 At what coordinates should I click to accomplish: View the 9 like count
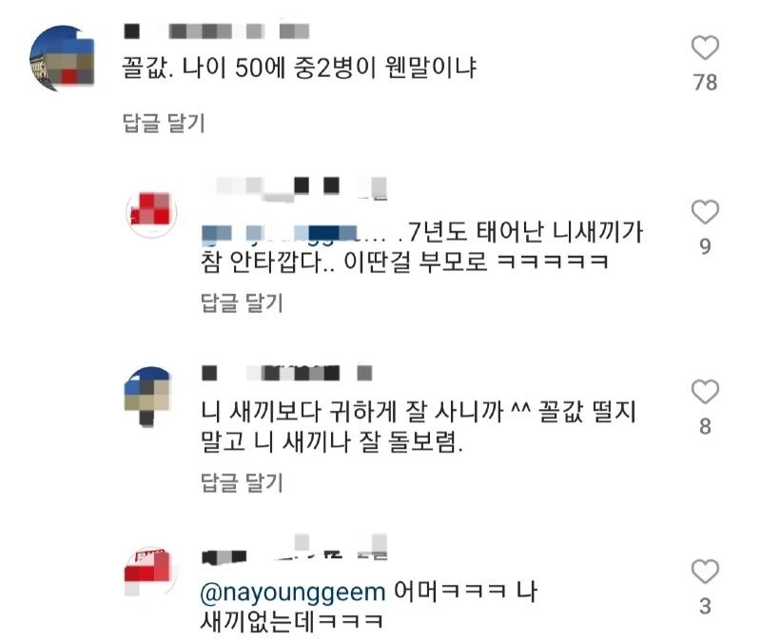pos(705,246)
